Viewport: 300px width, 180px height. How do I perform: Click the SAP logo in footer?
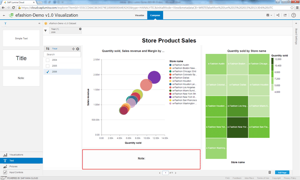coord(3,178)
